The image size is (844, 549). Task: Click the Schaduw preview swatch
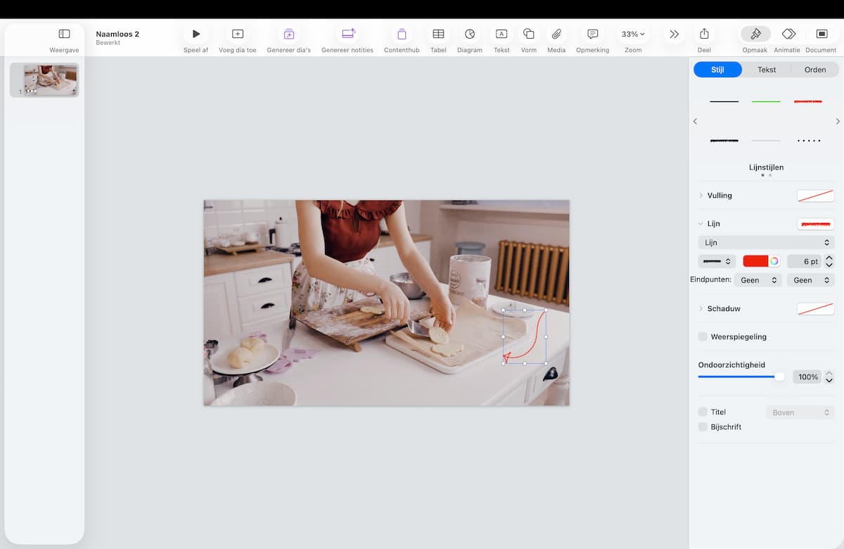tap(815, 308)
